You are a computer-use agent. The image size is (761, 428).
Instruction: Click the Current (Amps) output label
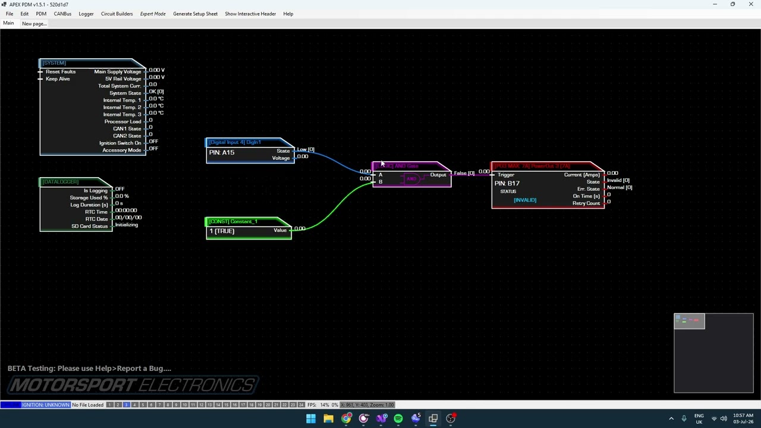tap(582, 175)
